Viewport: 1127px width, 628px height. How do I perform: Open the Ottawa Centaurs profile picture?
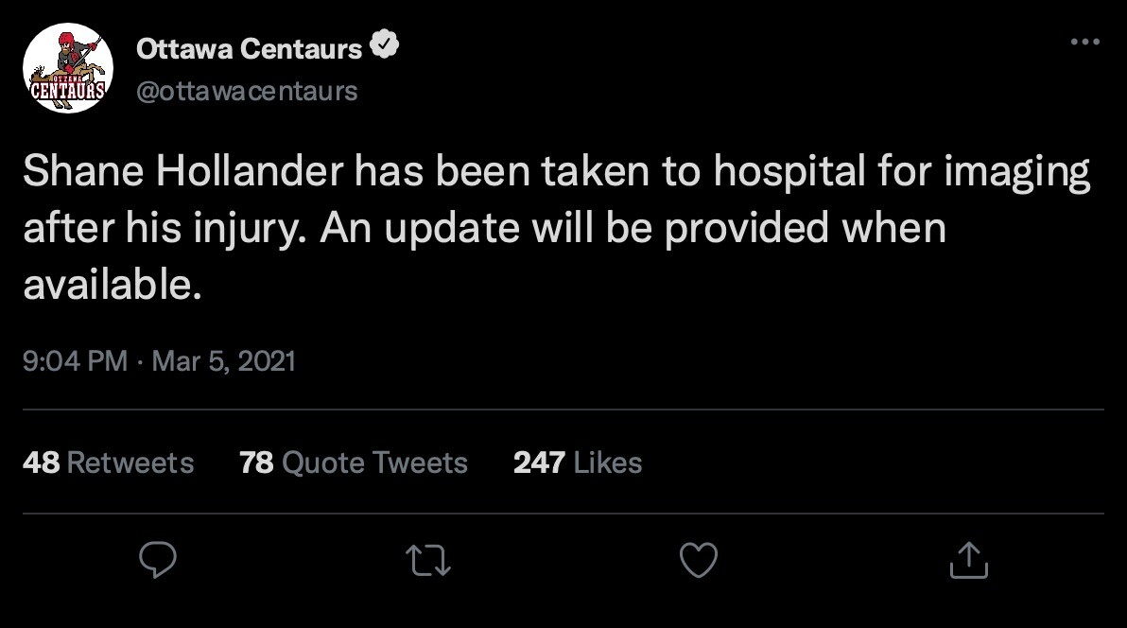(x=67, y=69)
